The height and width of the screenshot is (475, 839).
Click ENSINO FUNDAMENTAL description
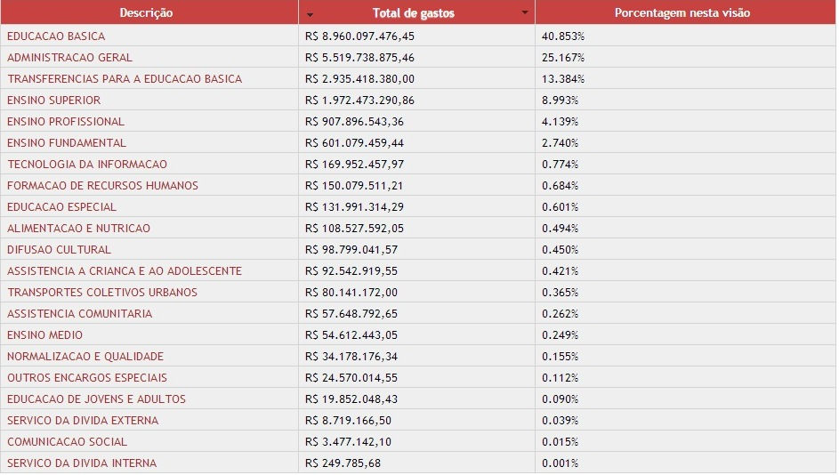click(67, 143)
